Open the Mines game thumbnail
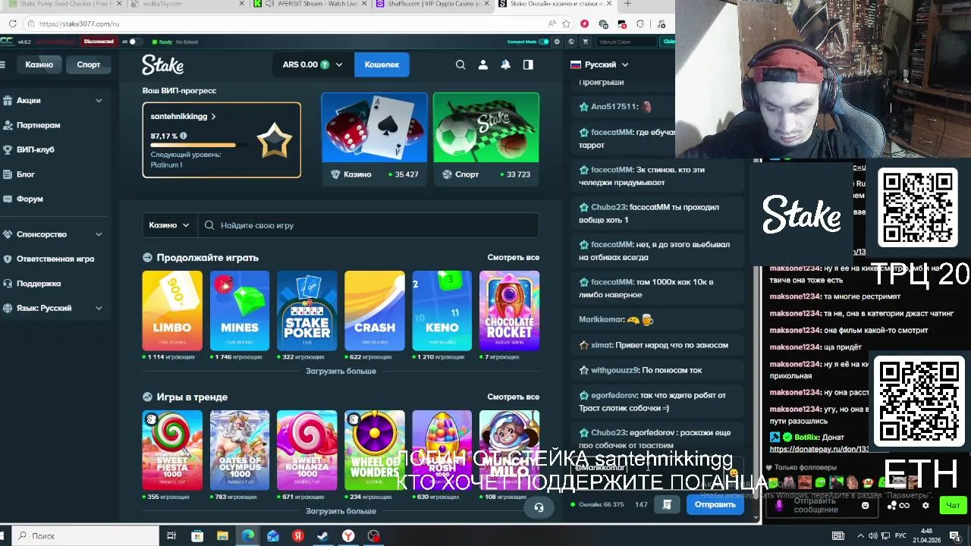971x546 pixels. 240,311
